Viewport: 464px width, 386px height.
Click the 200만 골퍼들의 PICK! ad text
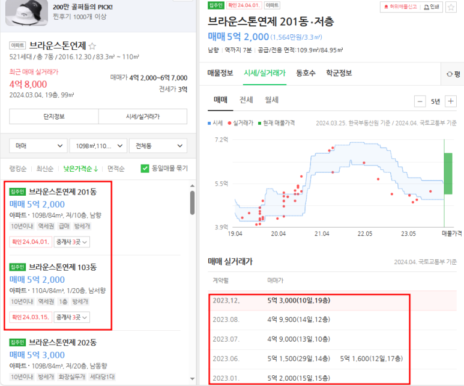[x=83, y=7]
